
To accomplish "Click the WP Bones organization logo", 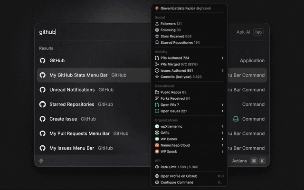I will [x=157, y=139].
